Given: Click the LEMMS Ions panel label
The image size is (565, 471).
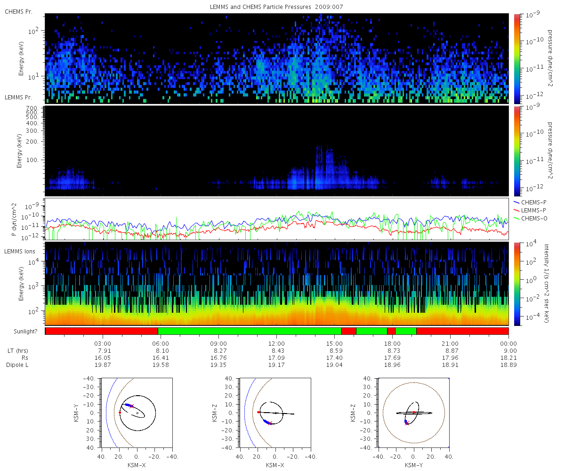Looking at the screenshot, I should (19, 252).
